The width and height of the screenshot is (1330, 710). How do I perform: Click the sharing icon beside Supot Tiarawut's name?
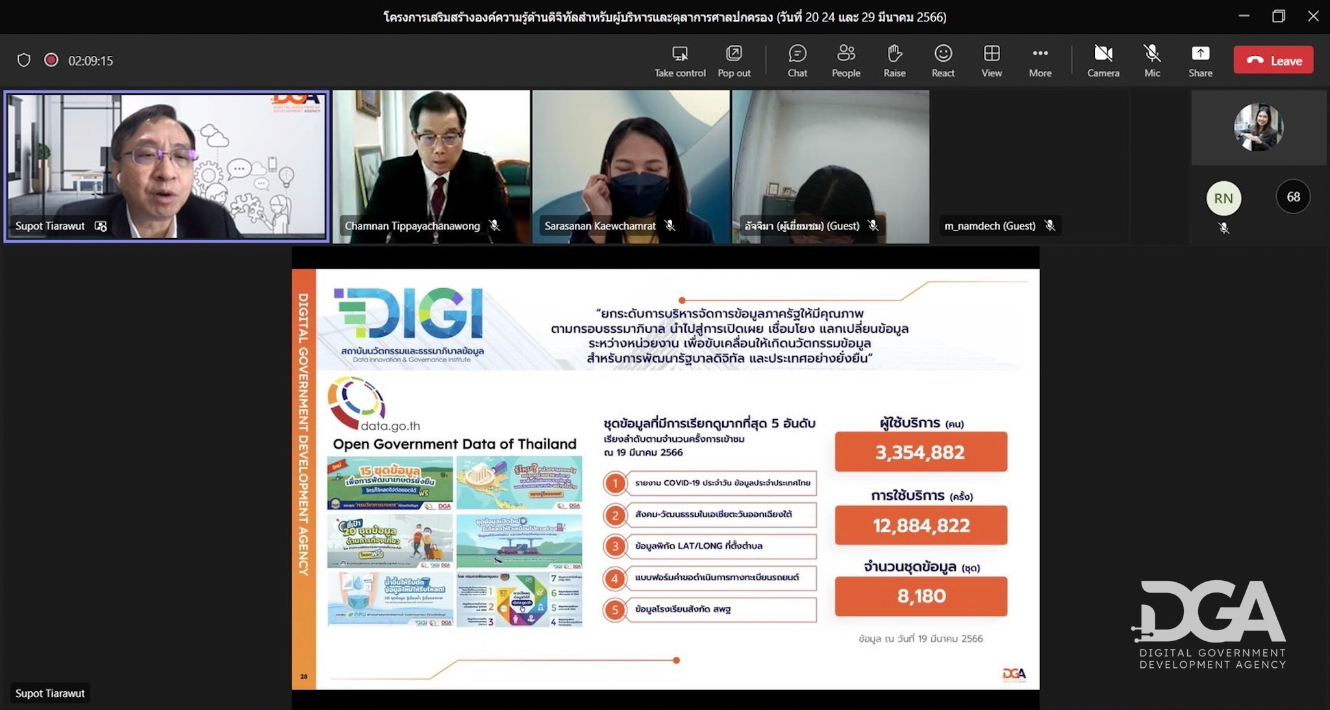pos(101,226)
